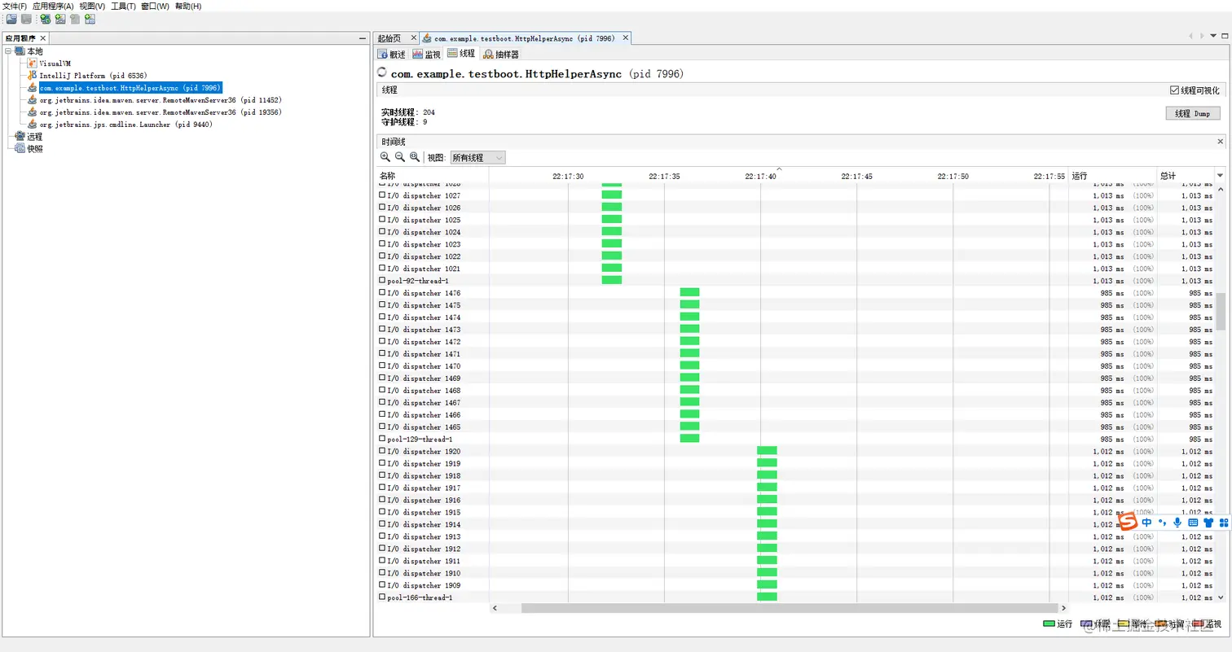This screenshot has width=1232, height=652.
Task: Toggle checkbox for I/O dispatcher 1909
Action: point(382,585)
